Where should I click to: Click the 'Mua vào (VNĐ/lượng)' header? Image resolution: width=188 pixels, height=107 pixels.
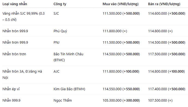(120, 4)
